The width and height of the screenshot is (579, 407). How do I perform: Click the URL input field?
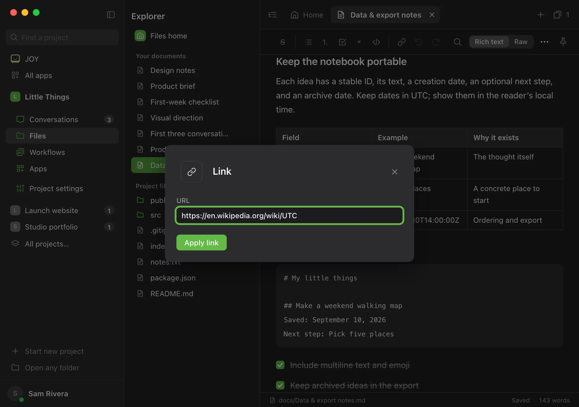[289, 215]
